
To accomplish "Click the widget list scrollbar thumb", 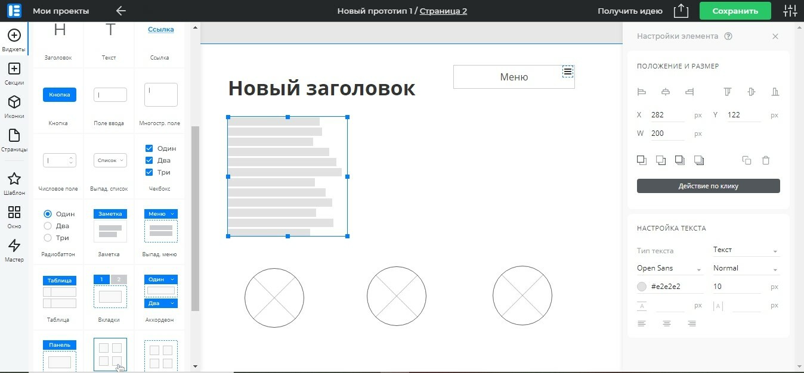I will (x=195, y=219).
